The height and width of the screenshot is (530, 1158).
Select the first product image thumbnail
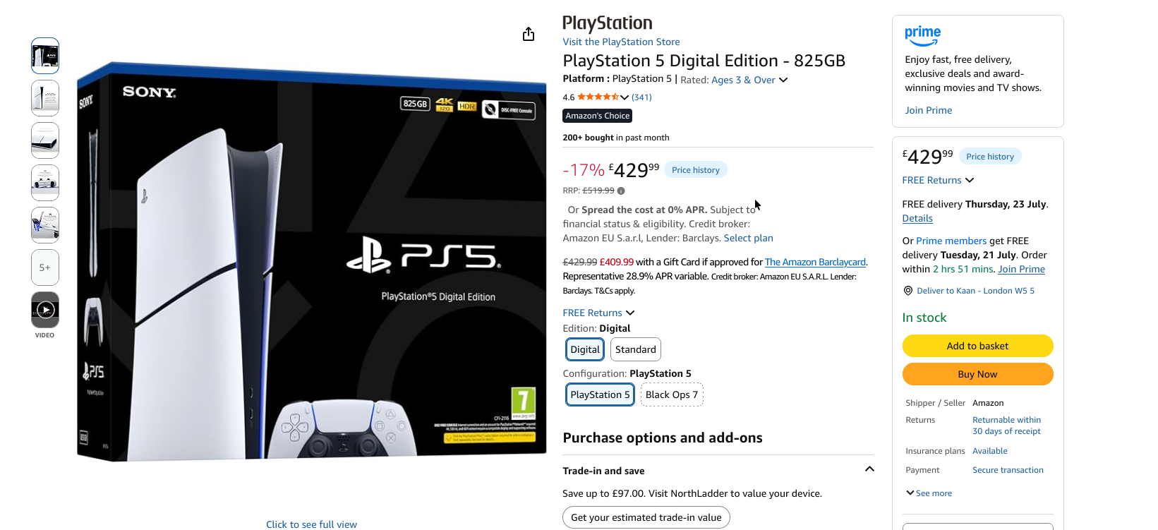tap(45, 56)
